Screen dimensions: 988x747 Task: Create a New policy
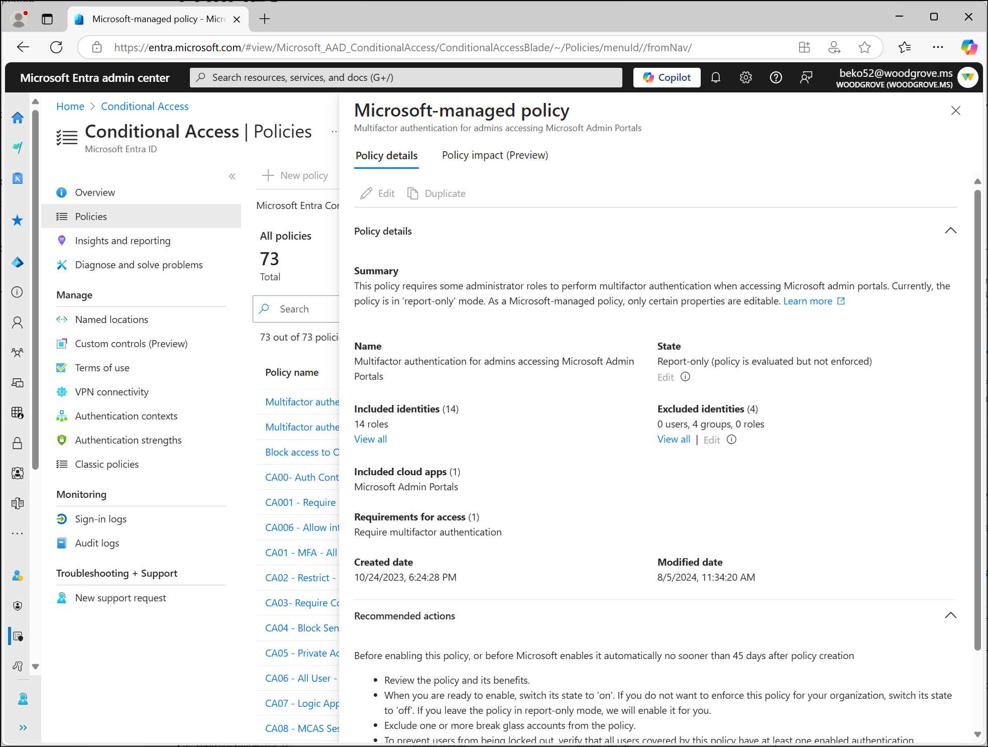tap(296, 175)
